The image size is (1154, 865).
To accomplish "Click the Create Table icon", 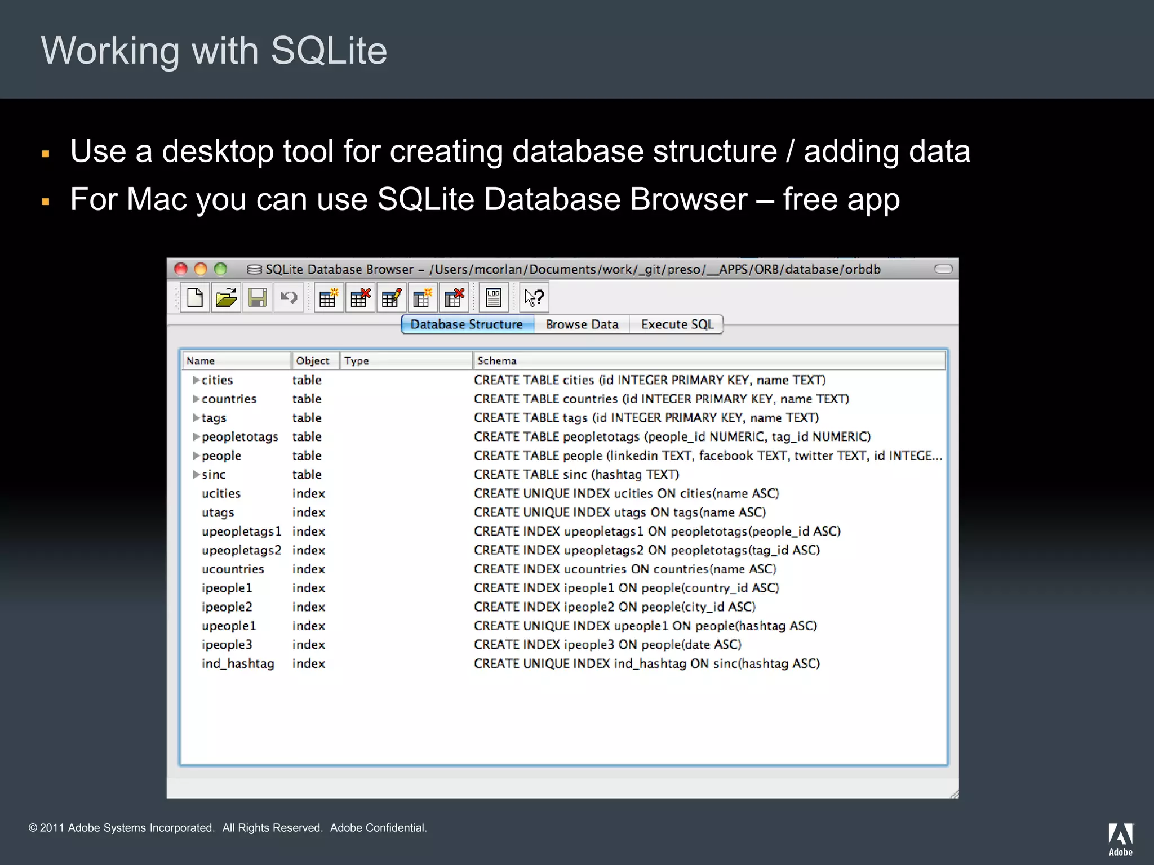I will pos(329,297).
